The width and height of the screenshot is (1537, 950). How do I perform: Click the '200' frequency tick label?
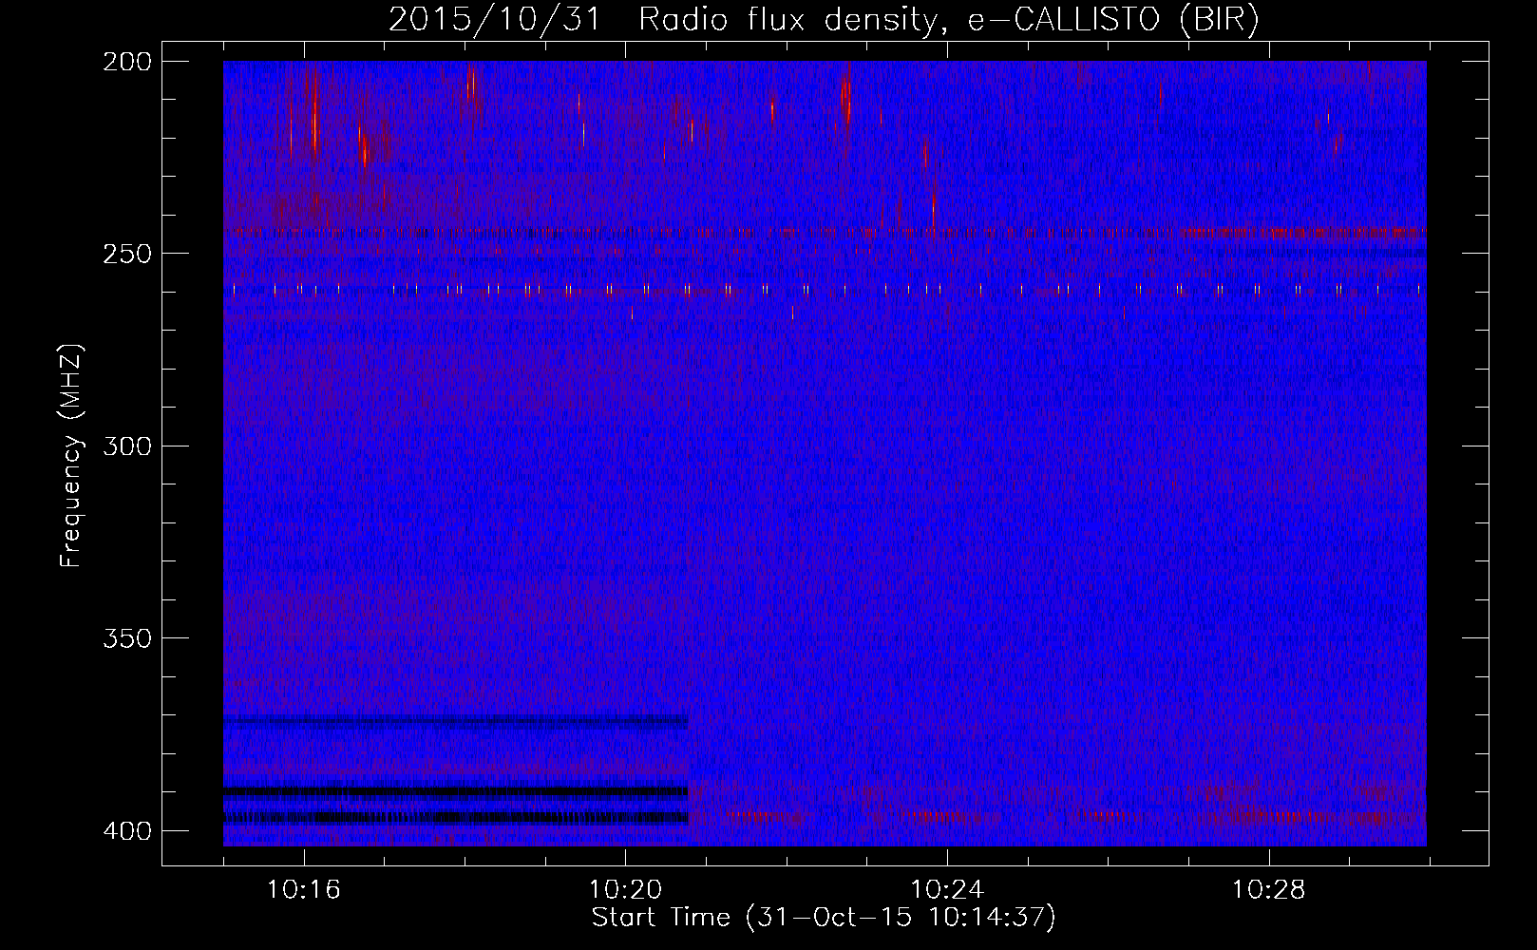point(126,62)
